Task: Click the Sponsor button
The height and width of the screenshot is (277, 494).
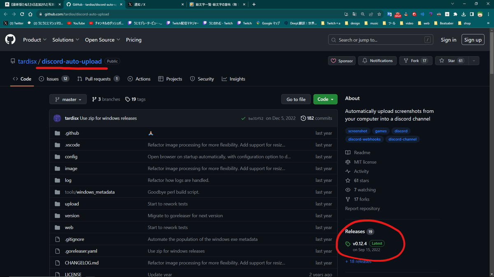Action: click(x=342, y=61)
